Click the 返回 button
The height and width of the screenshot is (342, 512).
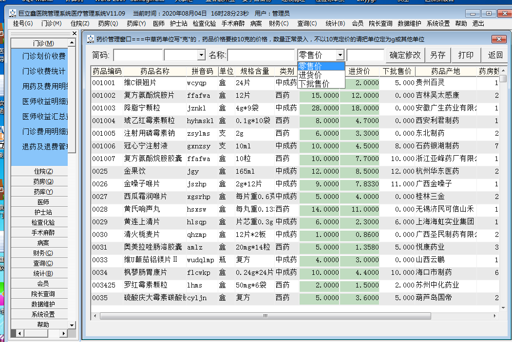coord(494,55)
